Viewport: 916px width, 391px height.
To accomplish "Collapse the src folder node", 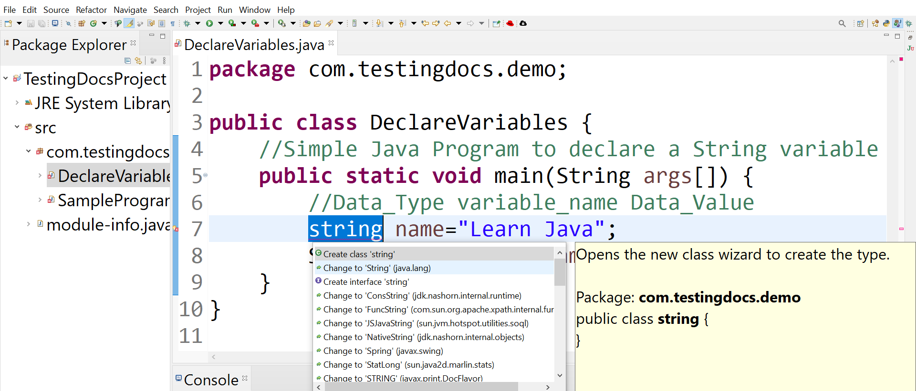I will click(x=17, y=127).
